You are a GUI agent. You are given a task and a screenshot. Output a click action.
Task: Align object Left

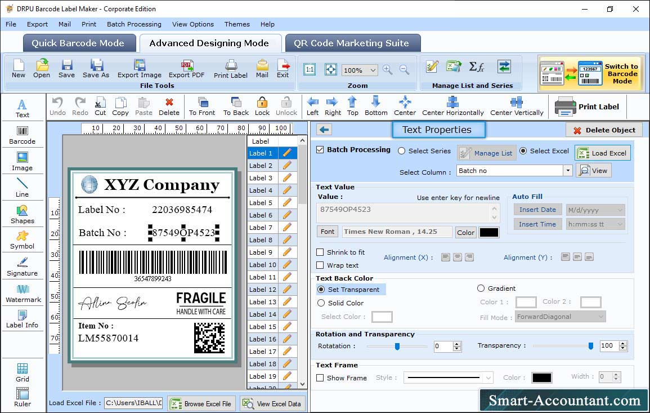312,106
